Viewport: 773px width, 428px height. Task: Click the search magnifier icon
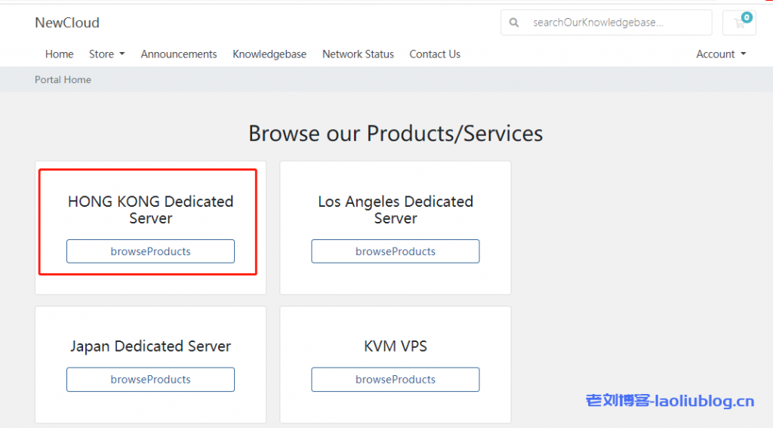(x=514, y=23)
